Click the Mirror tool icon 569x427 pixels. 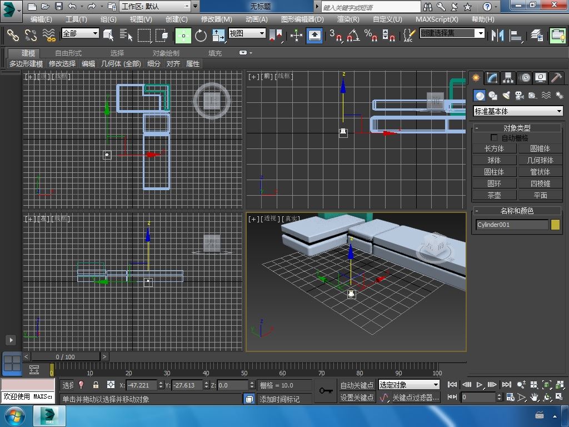click(x=497, y=35)
